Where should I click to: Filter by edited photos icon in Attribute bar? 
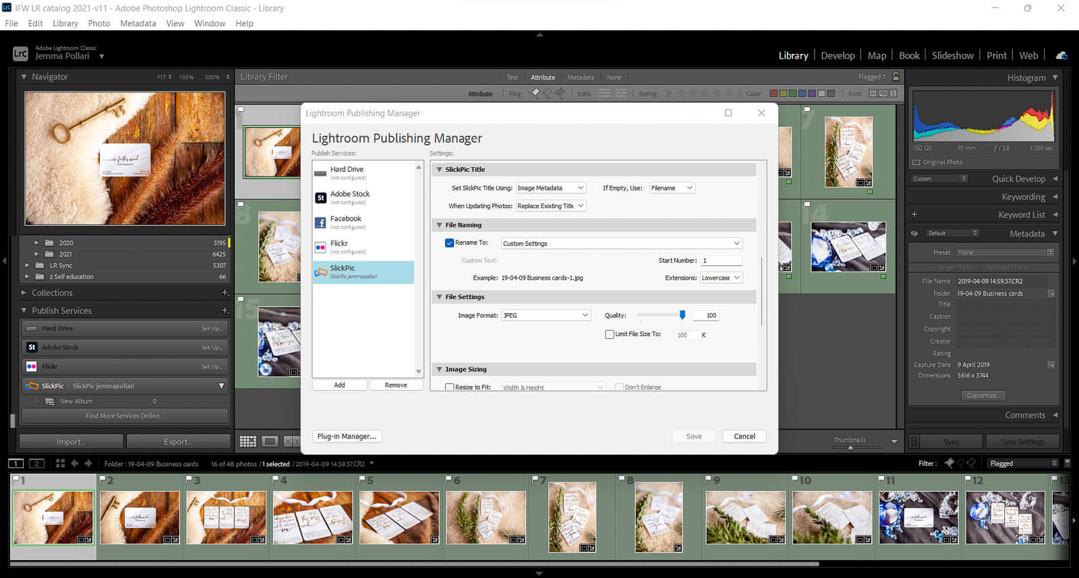[604, 93]
